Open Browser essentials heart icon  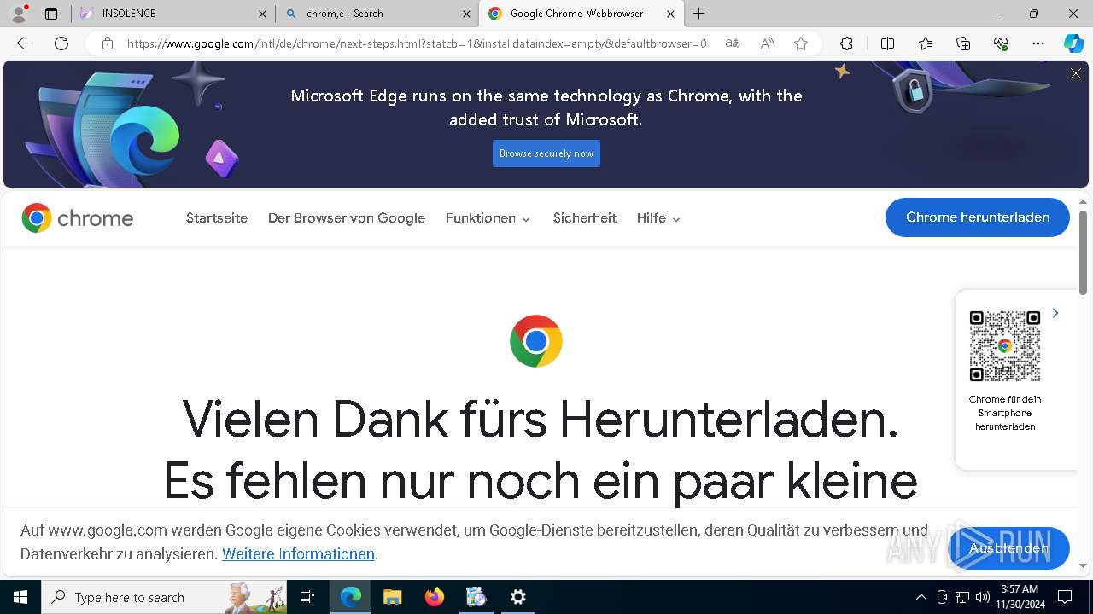[1001, 43]
